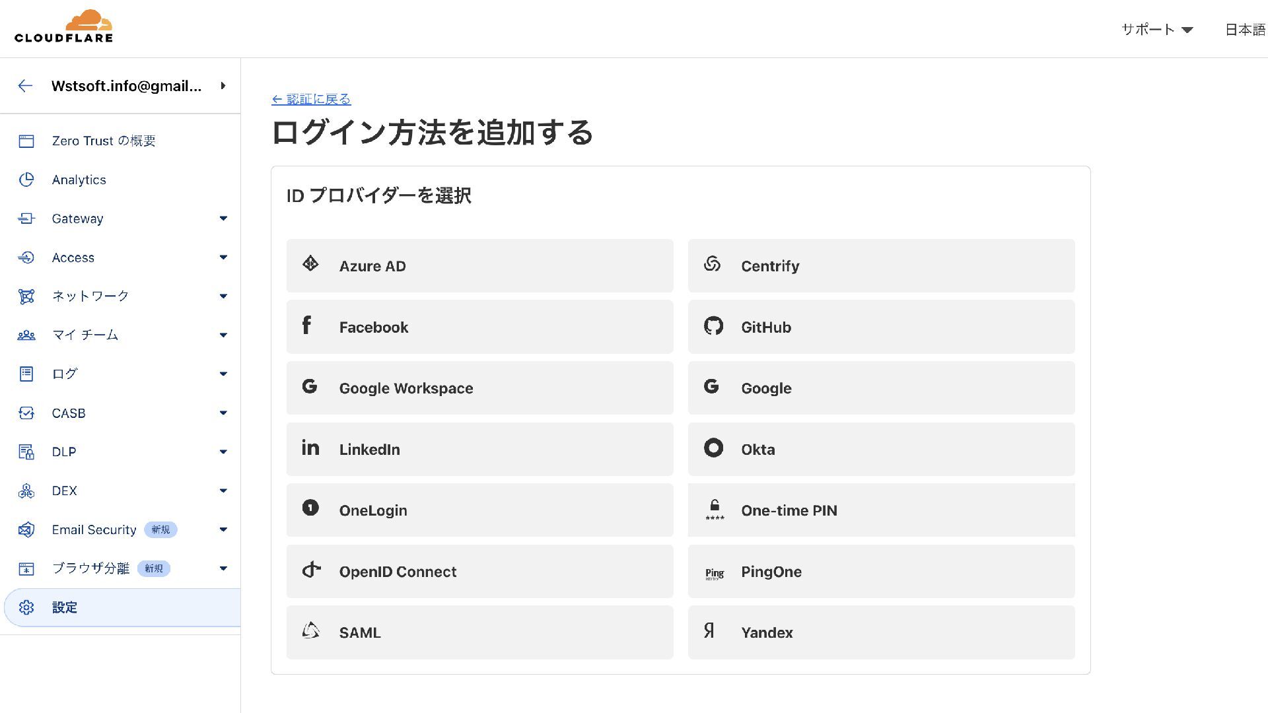
Task: Click the One-time PIN lock icon
Action: coord(715,509)
